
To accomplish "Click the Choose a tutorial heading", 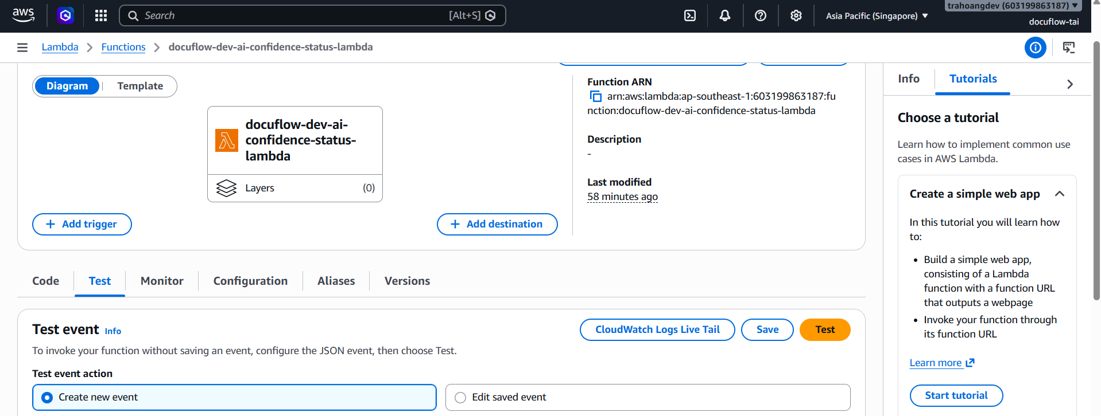I will (x=948, y=118).
